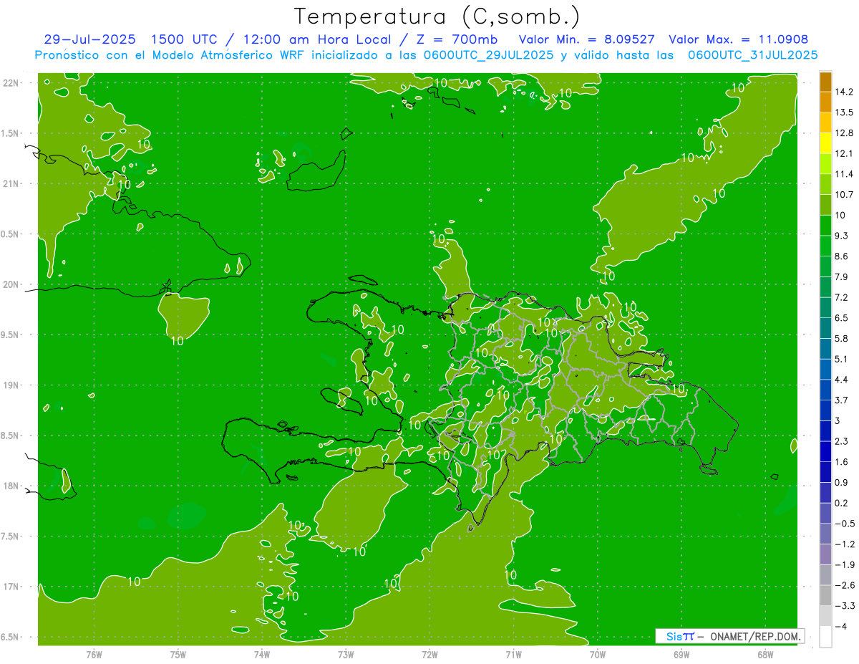This screenshot has height=664, width=859.
Task: Click the -0.5 value on the color legend
Action: 845,524
